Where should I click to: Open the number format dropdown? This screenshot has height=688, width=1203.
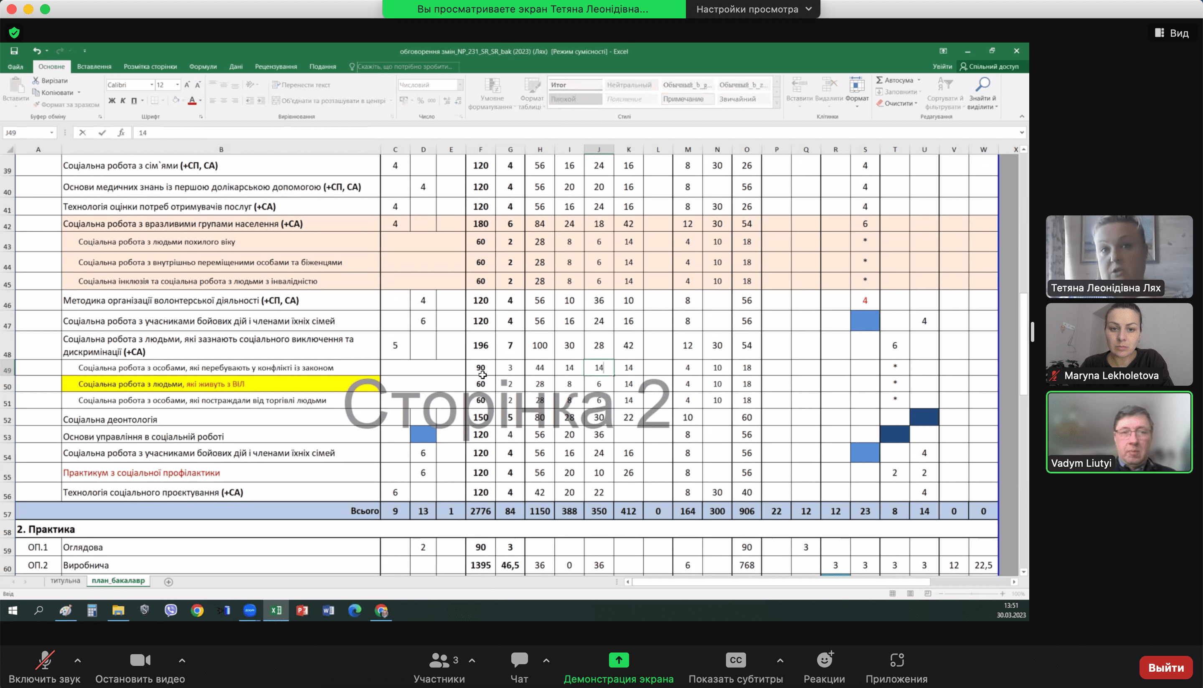(x=459, y=85)
